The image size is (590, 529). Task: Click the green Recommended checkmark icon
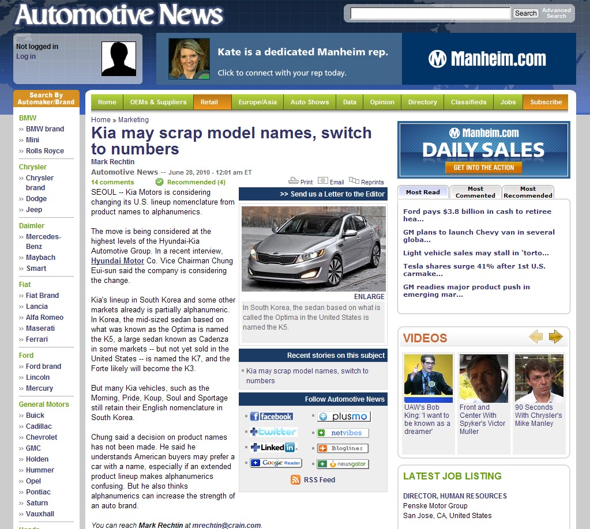coord(160,182)
